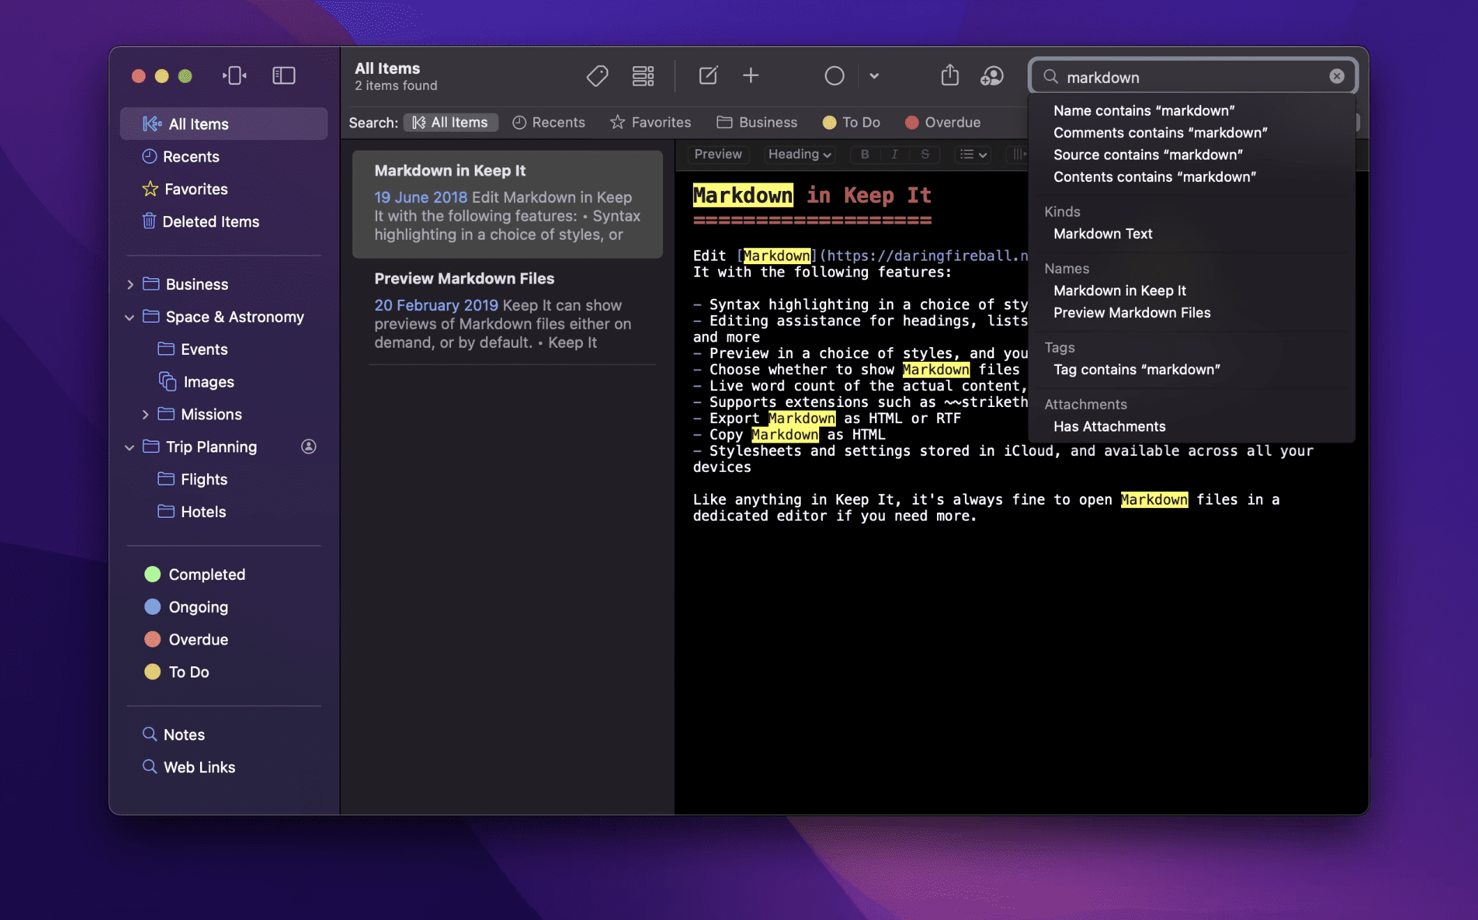This screenshot has height=920, width=1478.
Task: Toggle the Italic formatting button
Action: 894,154
